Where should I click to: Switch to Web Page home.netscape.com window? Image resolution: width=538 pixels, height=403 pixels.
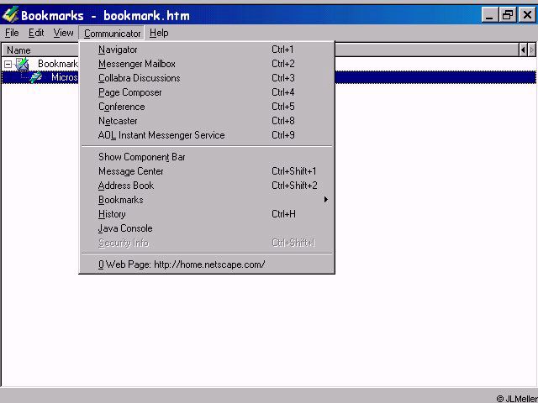[207, 264]
